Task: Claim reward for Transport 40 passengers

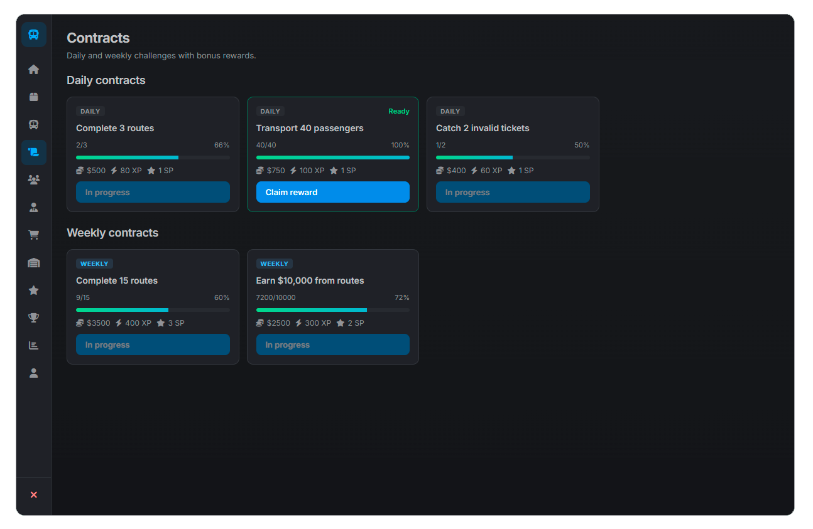Action: 333,192
